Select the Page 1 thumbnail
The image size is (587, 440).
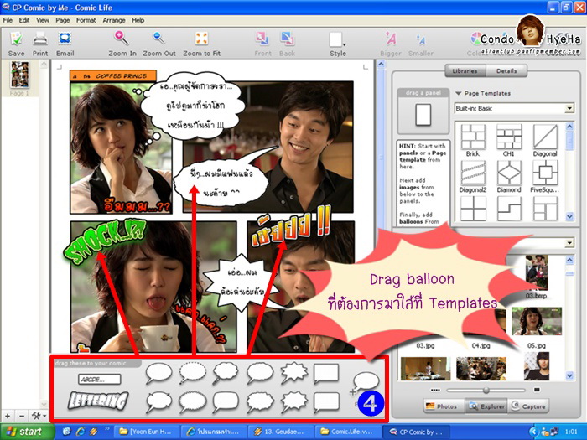coord(20,74)
